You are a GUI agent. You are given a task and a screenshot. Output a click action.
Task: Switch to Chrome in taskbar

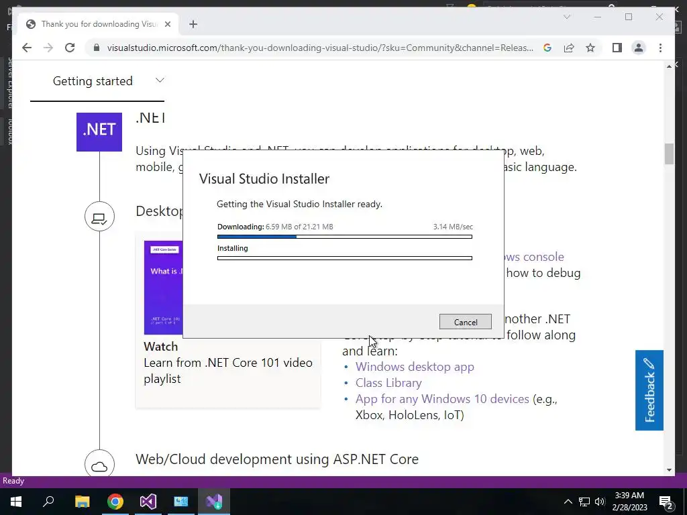click(x=115, y=502)
